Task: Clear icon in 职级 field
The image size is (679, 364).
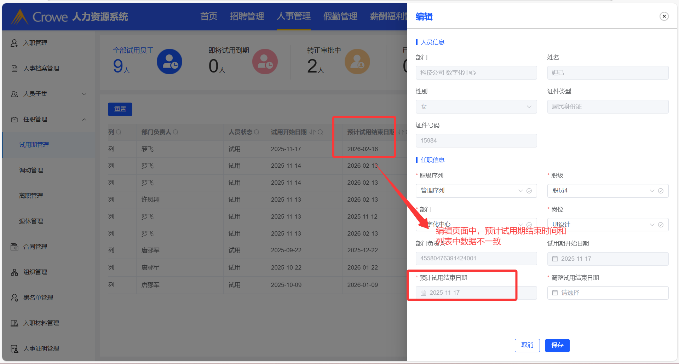Action: point(661,191)
